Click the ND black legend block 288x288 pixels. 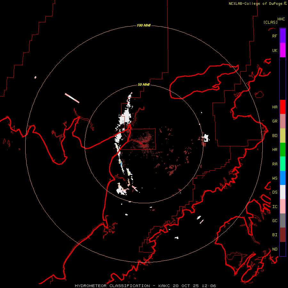point(283,249)
